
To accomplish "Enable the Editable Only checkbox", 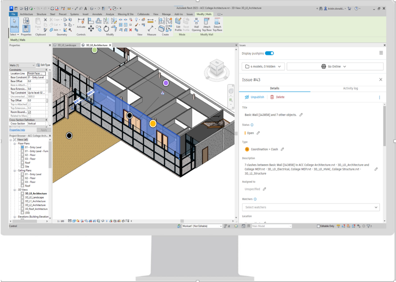I will click(x=319, y=226).
